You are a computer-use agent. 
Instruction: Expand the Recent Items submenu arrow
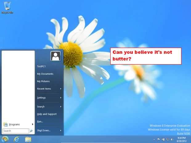coord(61,89)
